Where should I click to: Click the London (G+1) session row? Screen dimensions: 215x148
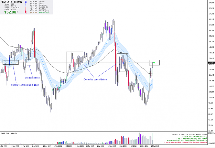(40, 11)
